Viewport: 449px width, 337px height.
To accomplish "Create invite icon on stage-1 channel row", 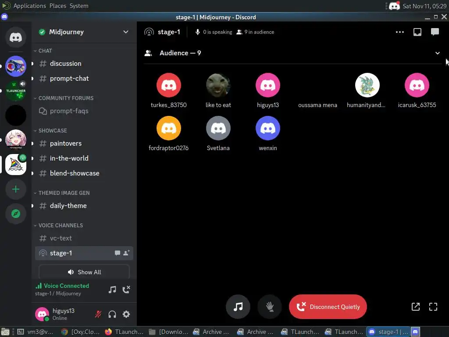I will (x=126, y=253).
